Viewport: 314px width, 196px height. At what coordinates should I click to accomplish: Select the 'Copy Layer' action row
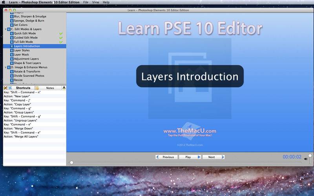35,104
